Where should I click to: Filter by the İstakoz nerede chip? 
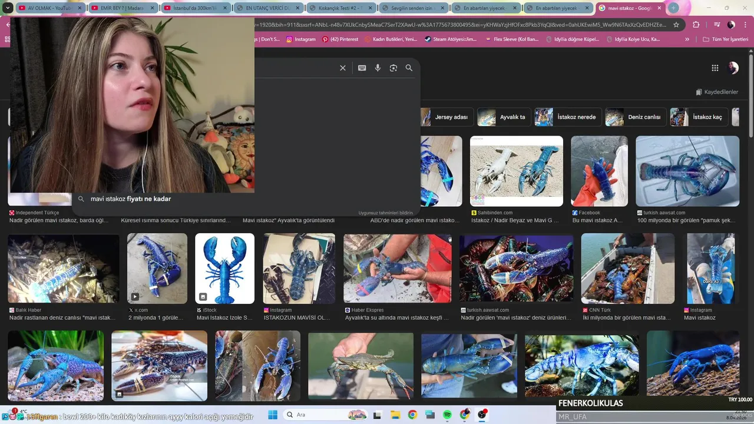[x=568, y=117]
